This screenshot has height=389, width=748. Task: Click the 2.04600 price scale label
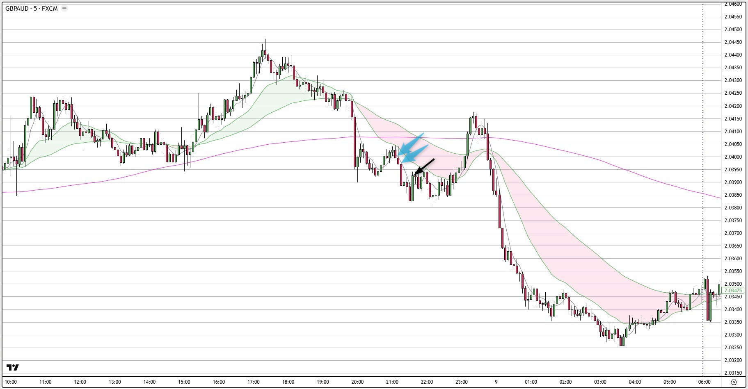733,4
